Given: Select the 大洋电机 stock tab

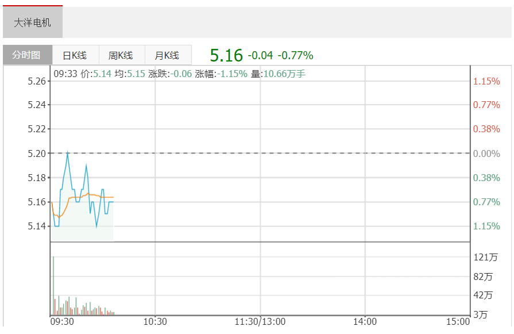Looking at the screenshot, I should click(33, 22).
